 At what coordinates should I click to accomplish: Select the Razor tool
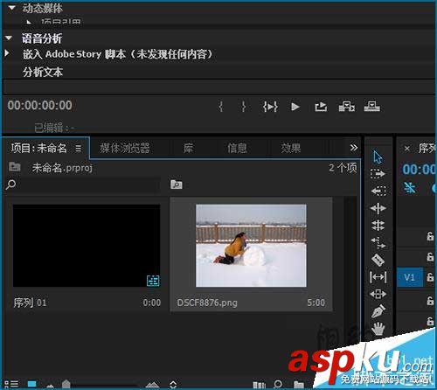(378, 260)
